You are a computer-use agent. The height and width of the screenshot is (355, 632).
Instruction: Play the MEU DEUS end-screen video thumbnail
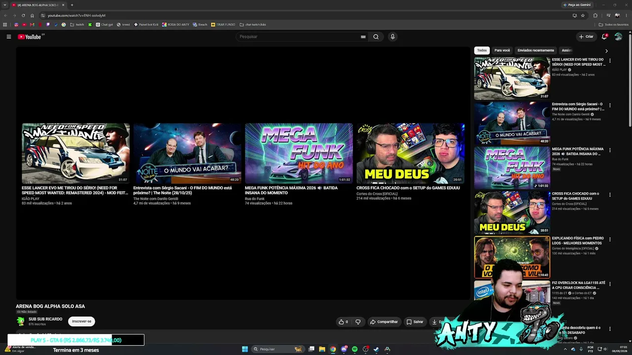410,153
